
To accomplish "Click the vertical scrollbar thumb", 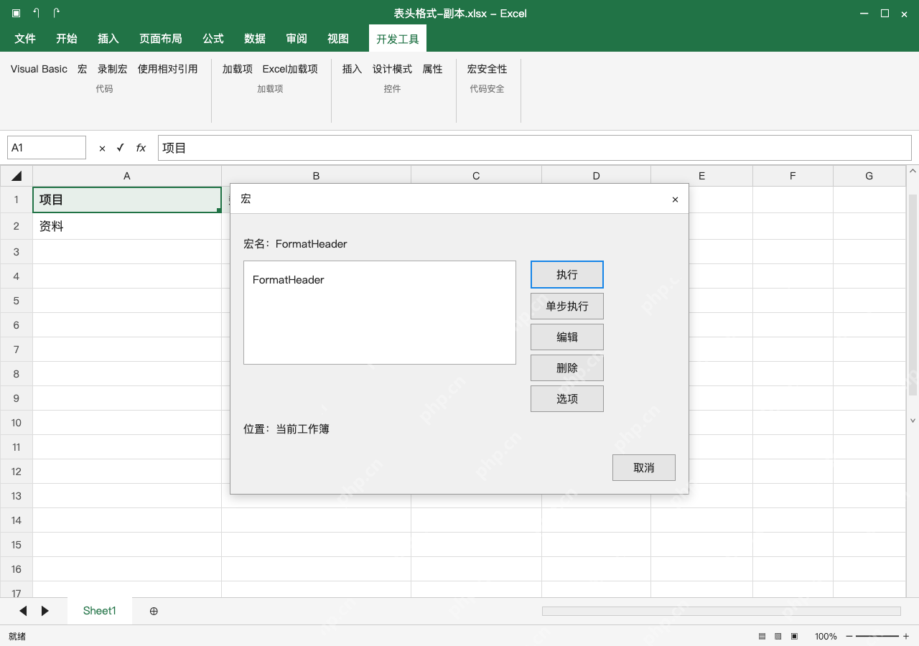I will pos(913,294).
